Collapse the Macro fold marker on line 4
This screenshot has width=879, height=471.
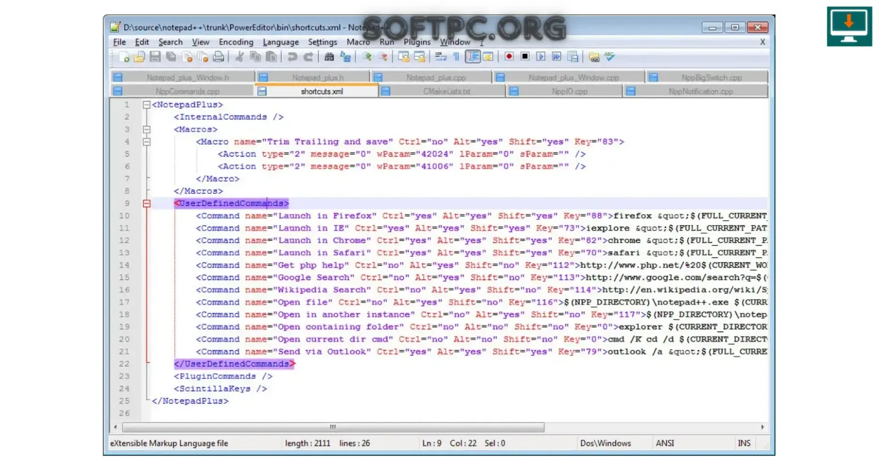(146, 142)
